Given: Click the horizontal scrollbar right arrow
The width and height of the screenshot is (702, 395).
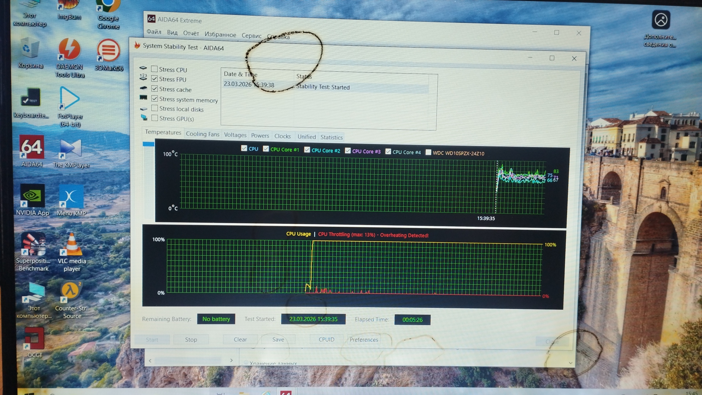Looking at the screenshot, I should (231, 360).
